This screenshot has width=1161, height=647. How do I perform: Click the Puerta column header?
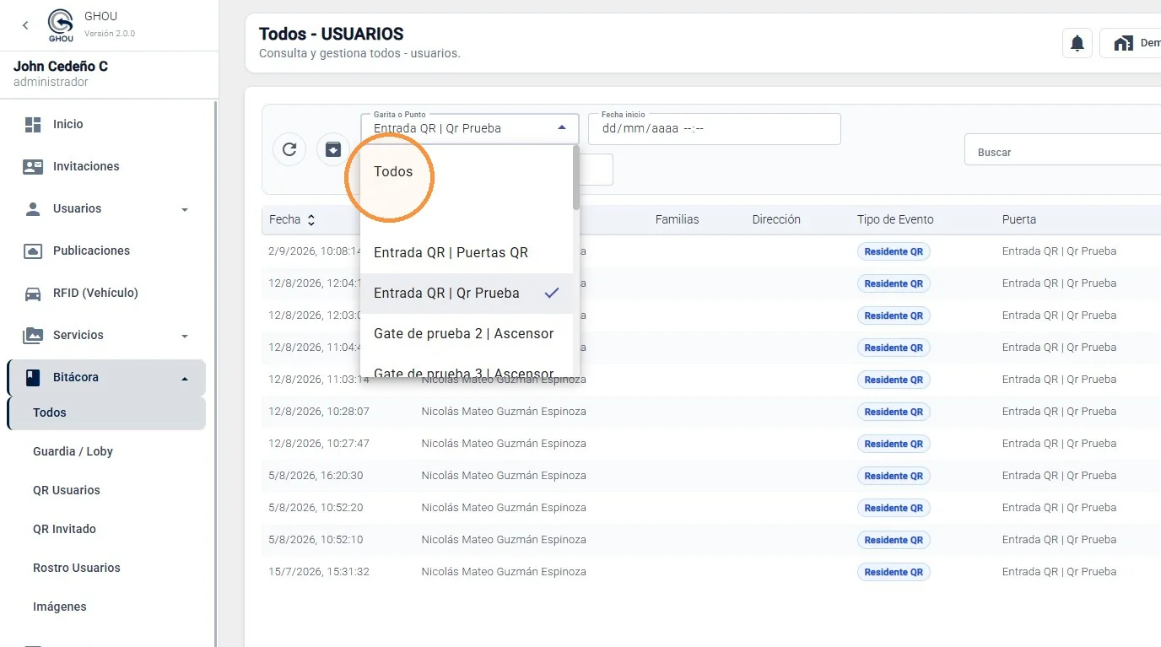[x=1019, y=219]
